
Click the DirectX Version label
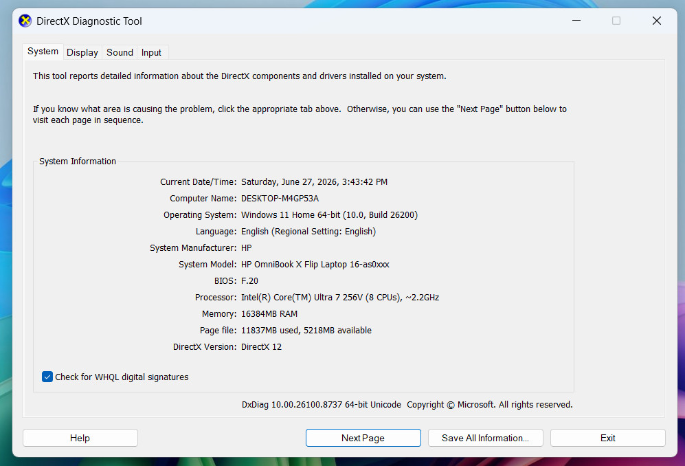205,347
